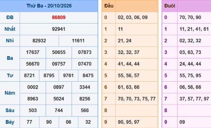Click Sáu prize number 744

pos(59,110)
